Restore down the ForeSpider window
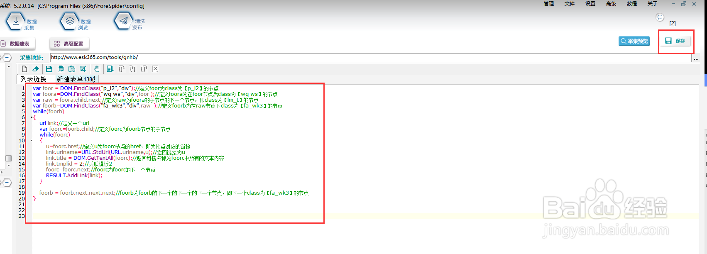707x254 pixels. 684,4
